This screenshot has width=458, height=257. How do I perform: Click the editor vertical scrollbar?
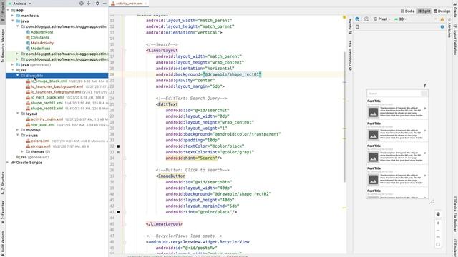point(345,116)
